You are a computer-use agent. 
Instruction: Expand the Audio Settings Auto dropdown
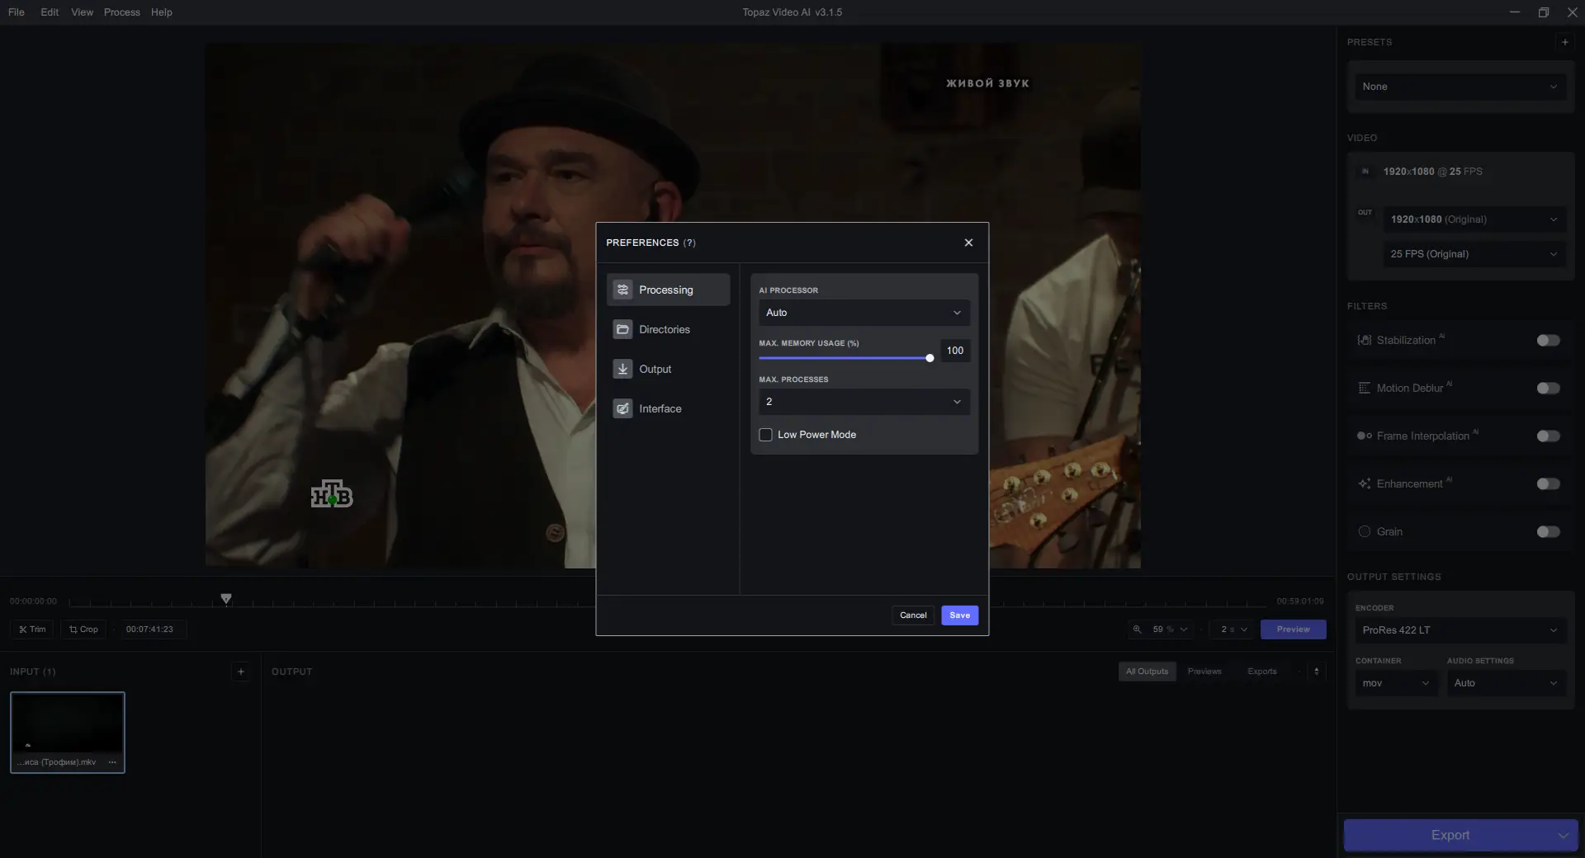[x=1506, y=683]
